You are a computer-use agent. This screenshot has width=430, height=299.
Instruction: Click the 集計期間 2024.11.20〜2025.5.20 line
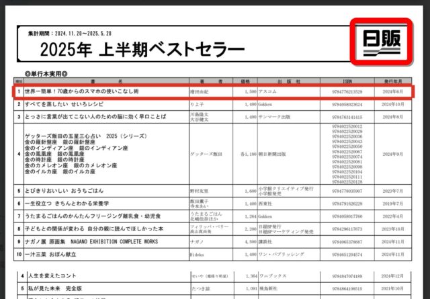point(70,34)
